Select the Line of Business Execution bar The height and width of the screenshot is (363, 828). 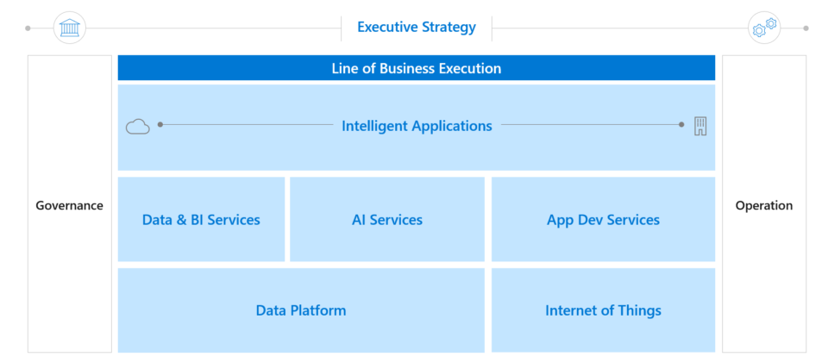[417, 68]
